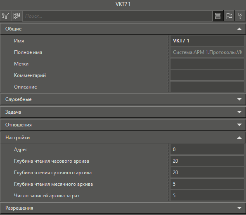The width and height of the screenshot is (246, 215).
Task: Click the tree grouping toolbar icon
Action: click(17, 16)
